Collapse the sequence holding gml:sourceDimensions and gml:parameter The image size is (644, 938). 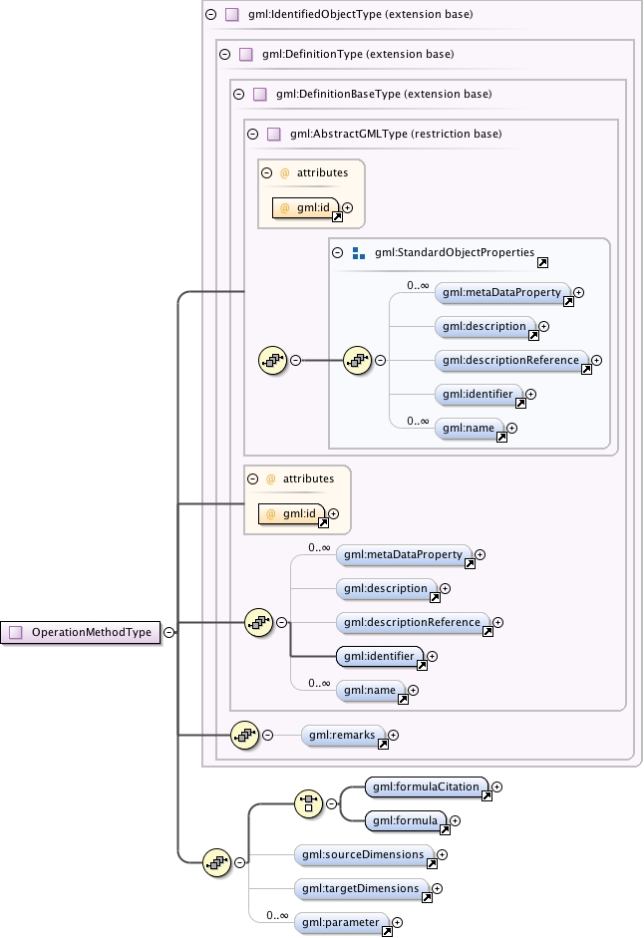pyautogui.click(x=239, y=862)
